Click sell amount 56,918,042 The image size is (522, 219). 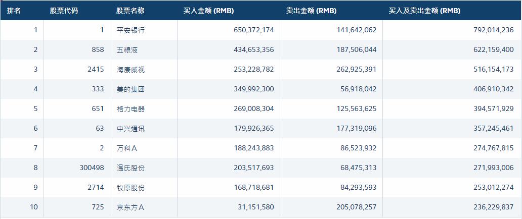tap(358, 89)
